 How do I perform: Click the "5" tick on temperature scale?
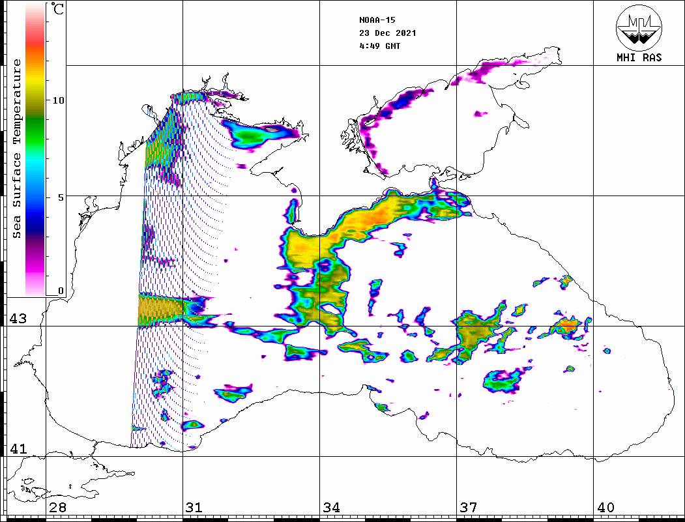click(61, 197)
